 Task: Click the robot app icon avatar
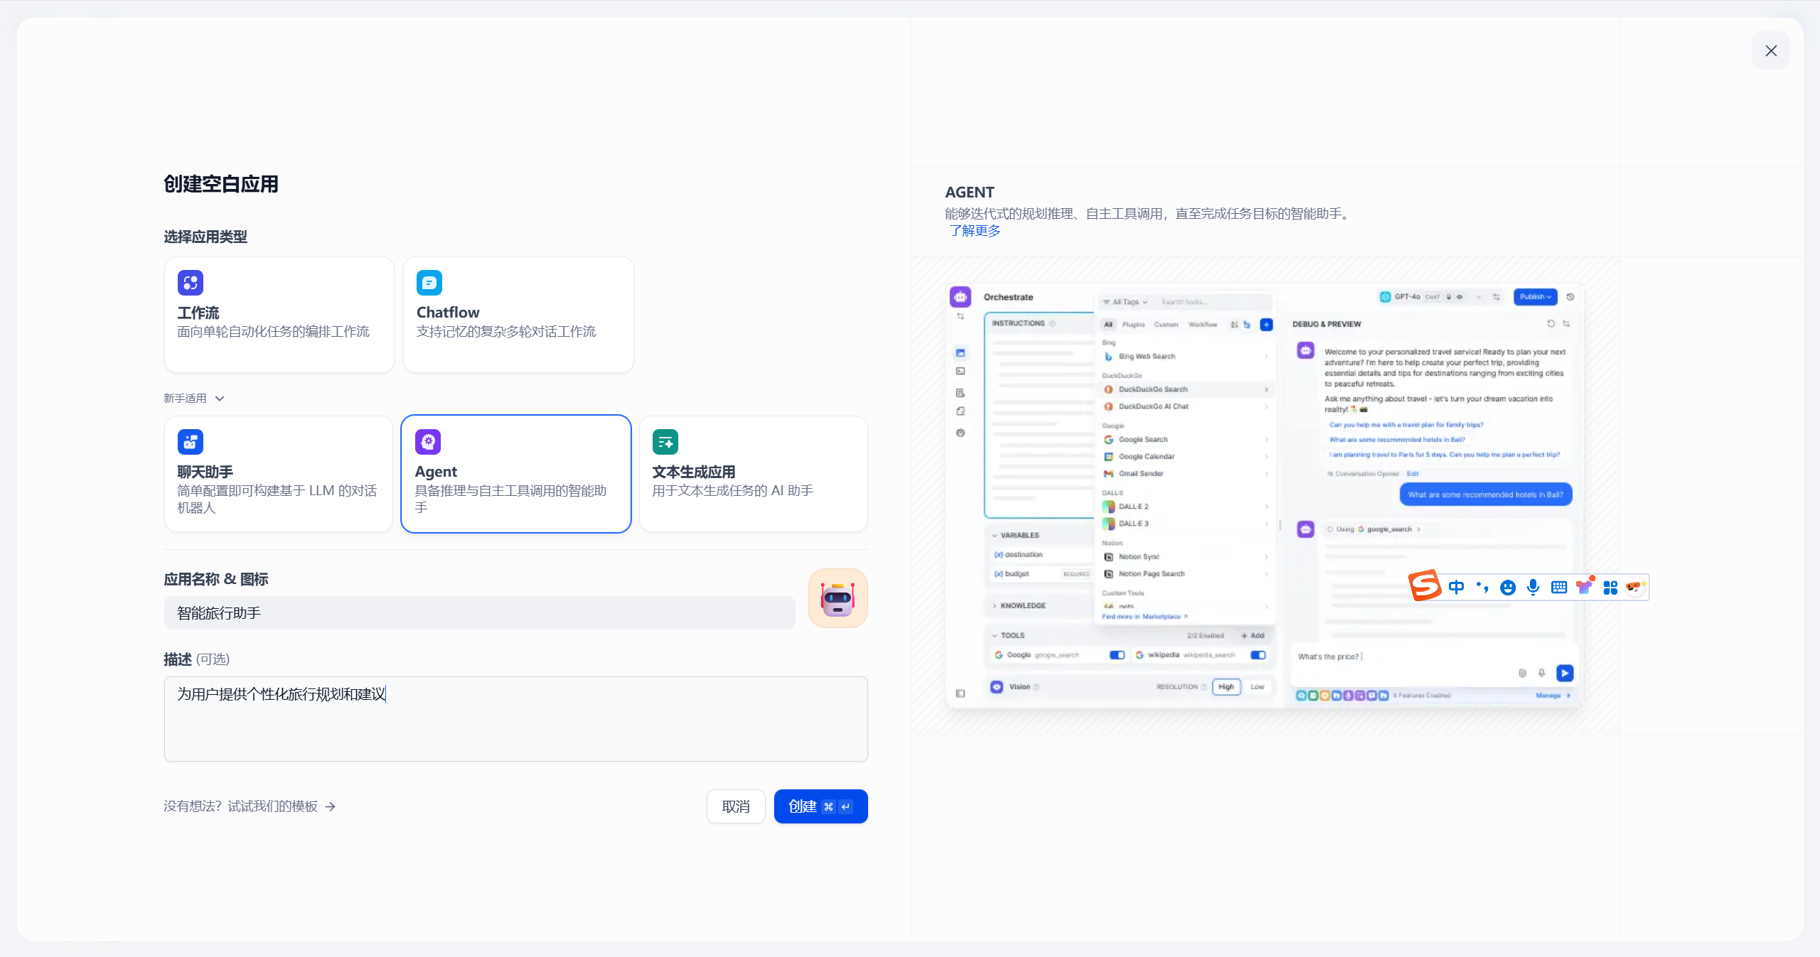(x=837, y=598)
